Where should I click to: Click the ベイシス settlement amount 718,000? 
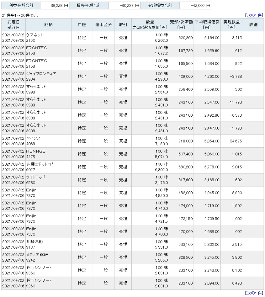pyautogui.click(x=185, y=141)
